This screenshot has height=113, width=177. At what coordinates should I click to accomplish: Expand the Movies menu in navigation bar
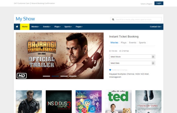click(35, 27)
